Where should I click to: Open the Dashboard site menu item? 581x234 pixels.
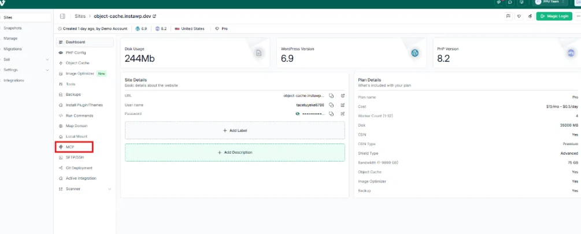click(x=85, y=42)
